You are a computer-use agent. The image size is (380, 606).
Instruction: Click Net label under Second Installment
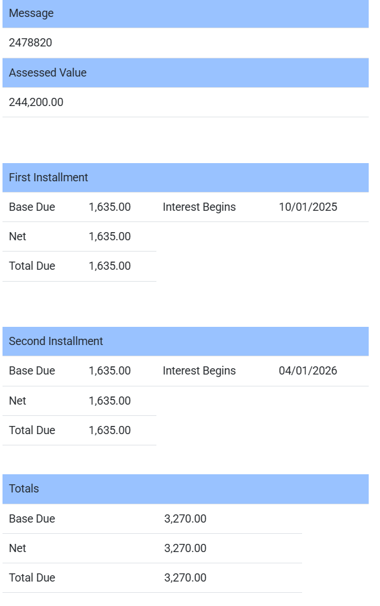(x=18, y=401)
